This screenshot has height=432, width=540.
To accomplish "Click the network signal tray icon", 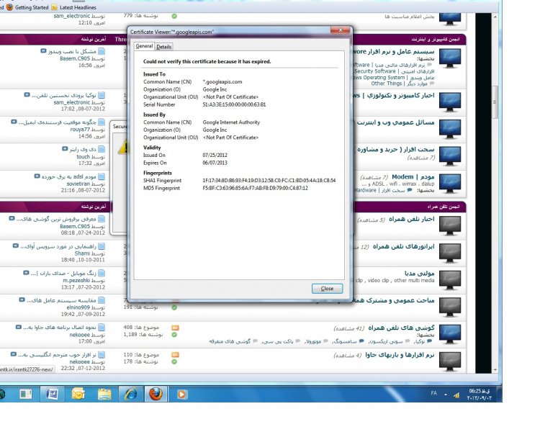I will pos(456,395).
